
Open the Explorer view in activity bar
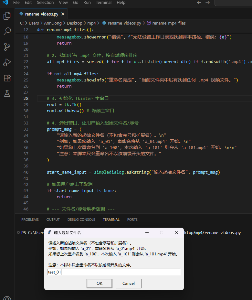pos(7,16)
